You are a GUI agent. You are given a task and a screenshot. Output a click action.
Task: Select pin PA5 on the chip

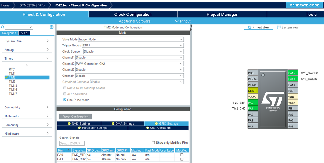(293, 127)
